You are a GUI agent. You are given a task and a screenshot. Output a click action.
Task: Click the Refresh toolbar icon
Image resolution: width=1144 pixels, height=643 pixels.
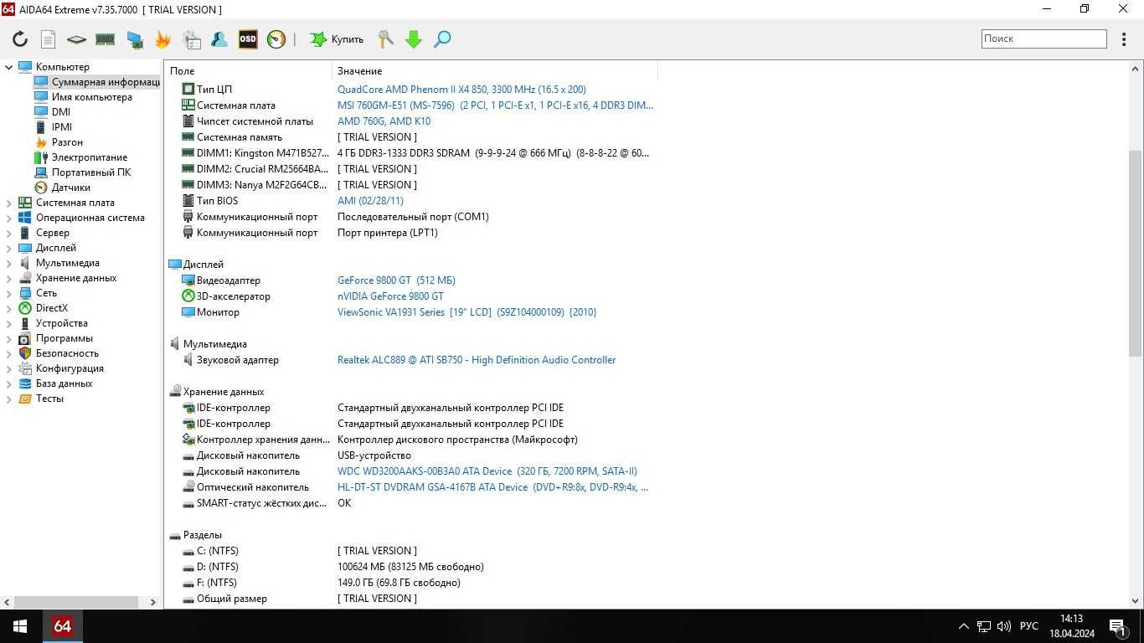click(x=19, y=39)
